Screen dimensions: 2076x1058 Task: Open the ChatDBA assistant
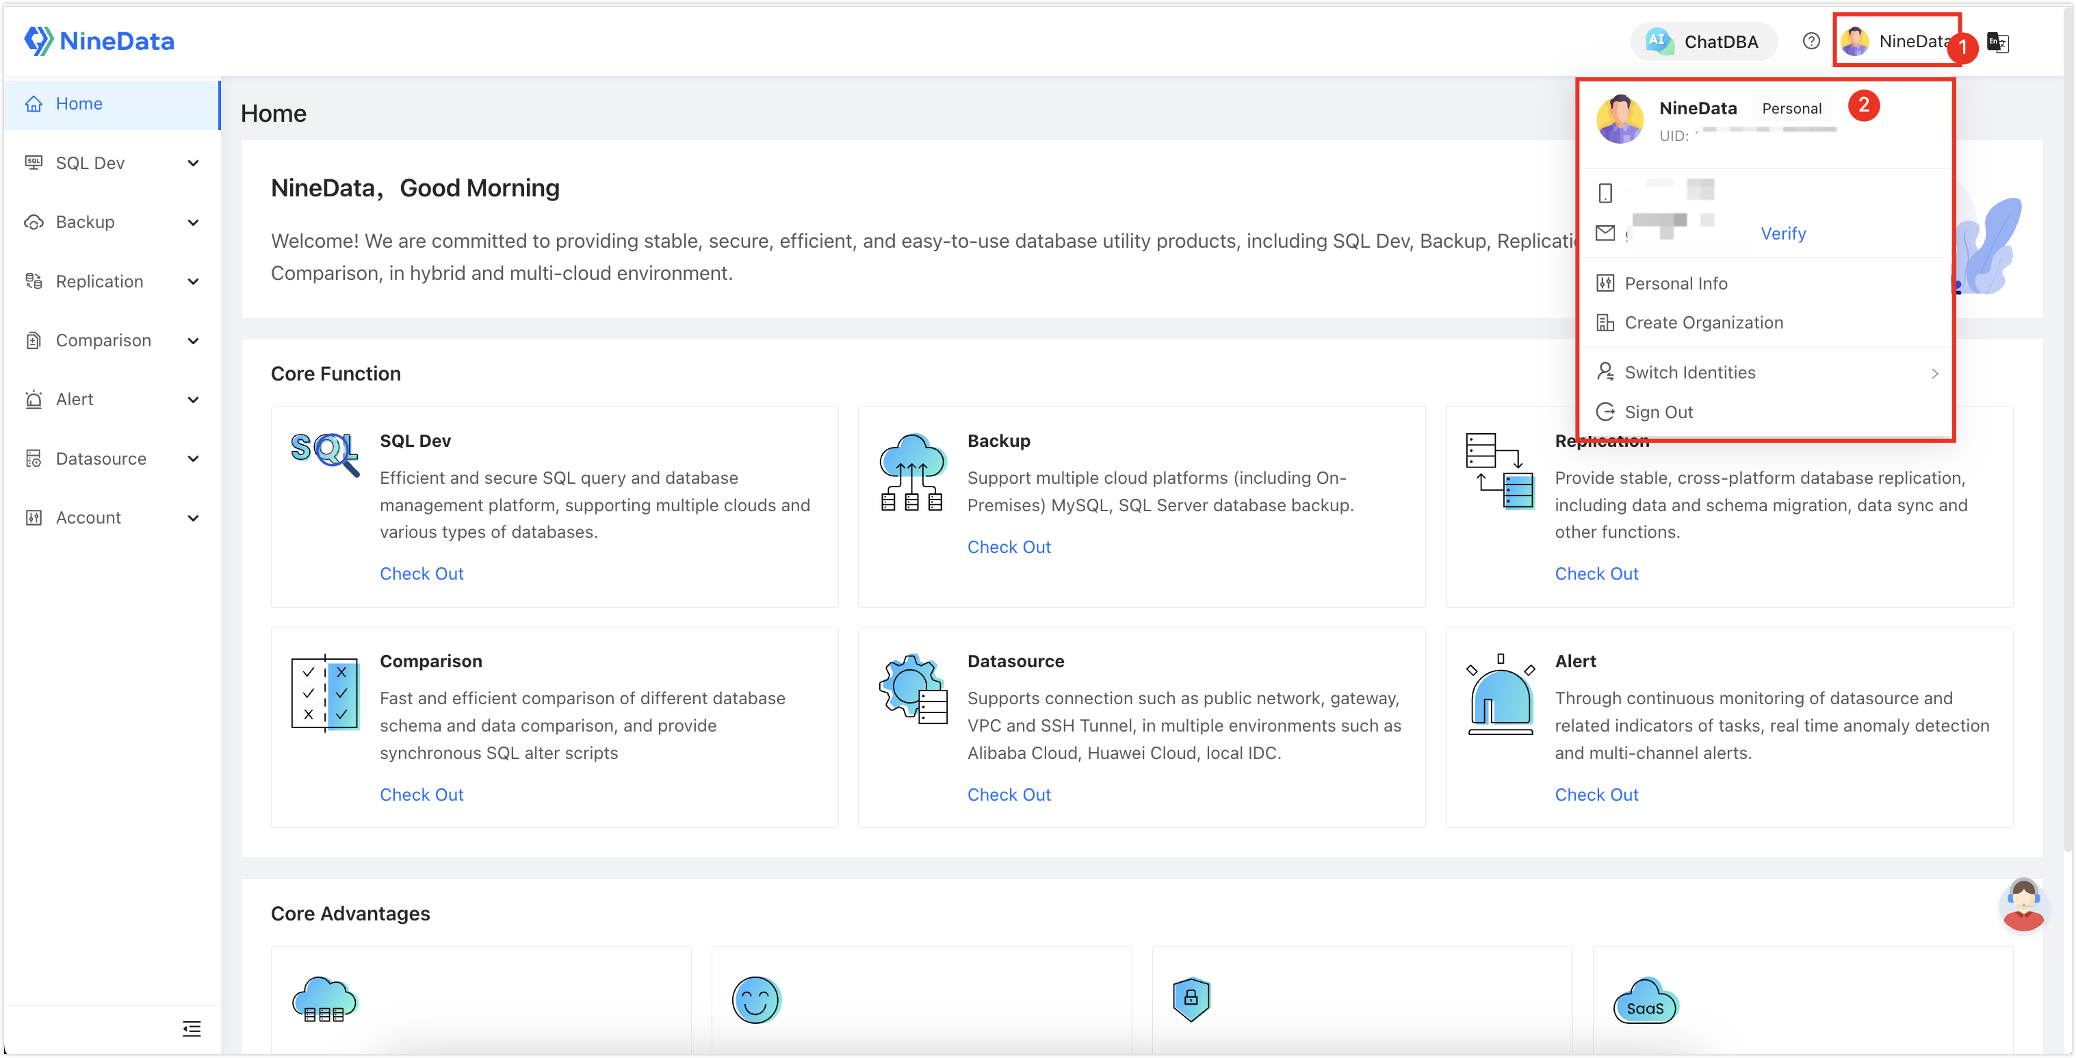pos(1704,41)
